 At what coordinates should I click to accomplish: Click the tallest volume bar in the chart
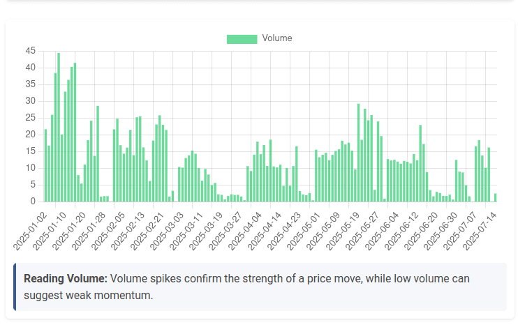[x=59, y=127]
